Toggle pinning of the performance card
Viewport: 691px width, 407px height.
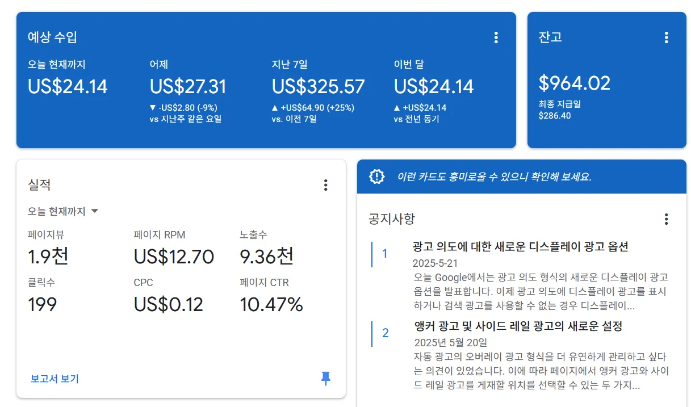coord(325,378)
